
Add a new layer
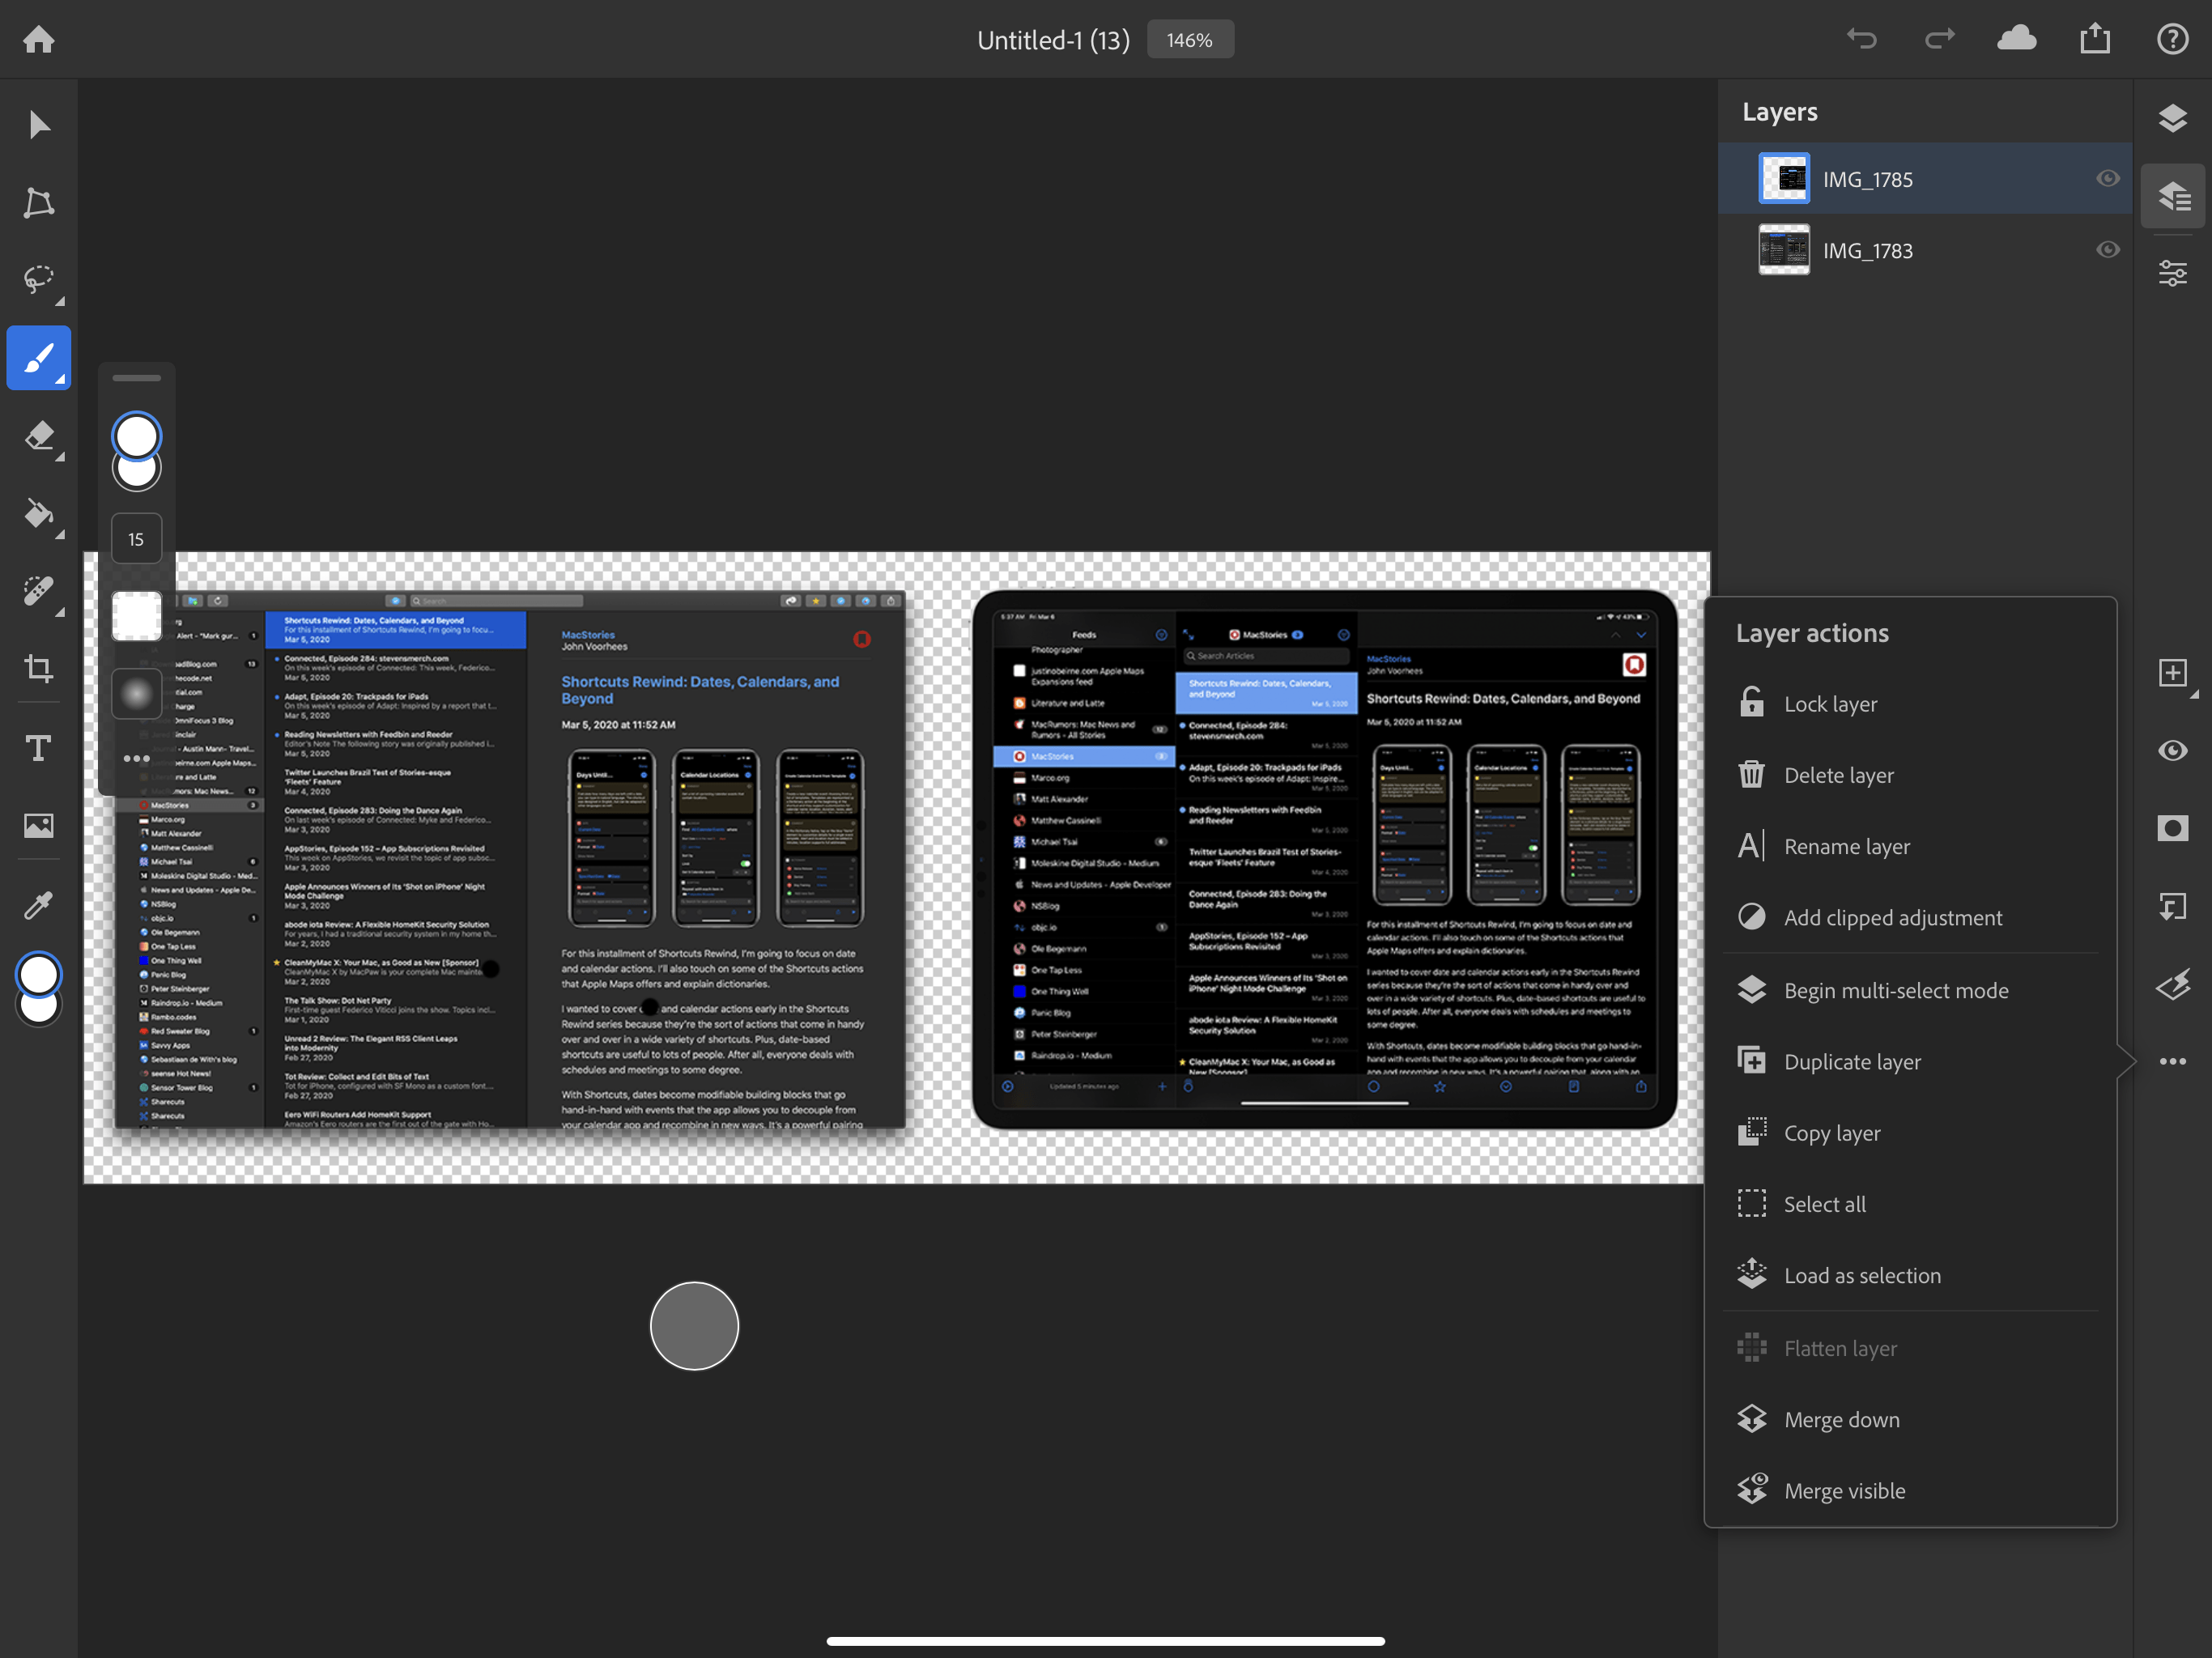[x=2173, y=673]
